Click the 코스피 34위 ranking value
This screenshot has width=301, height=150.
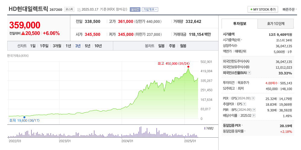coord(284,40)
